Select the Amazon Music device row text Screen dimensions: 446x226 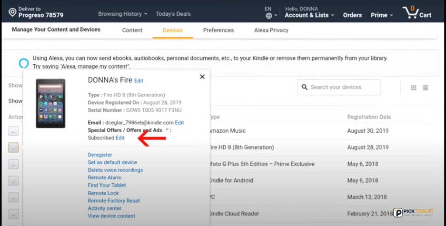pyautogui.click(x=228, y=131)
